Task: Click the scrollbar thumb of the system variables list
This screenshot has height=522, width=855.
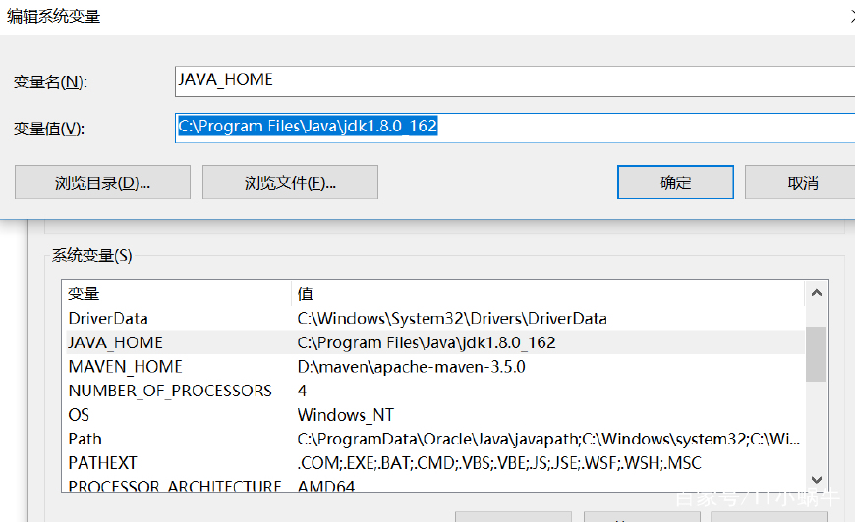Action: (x=817, y=354)
